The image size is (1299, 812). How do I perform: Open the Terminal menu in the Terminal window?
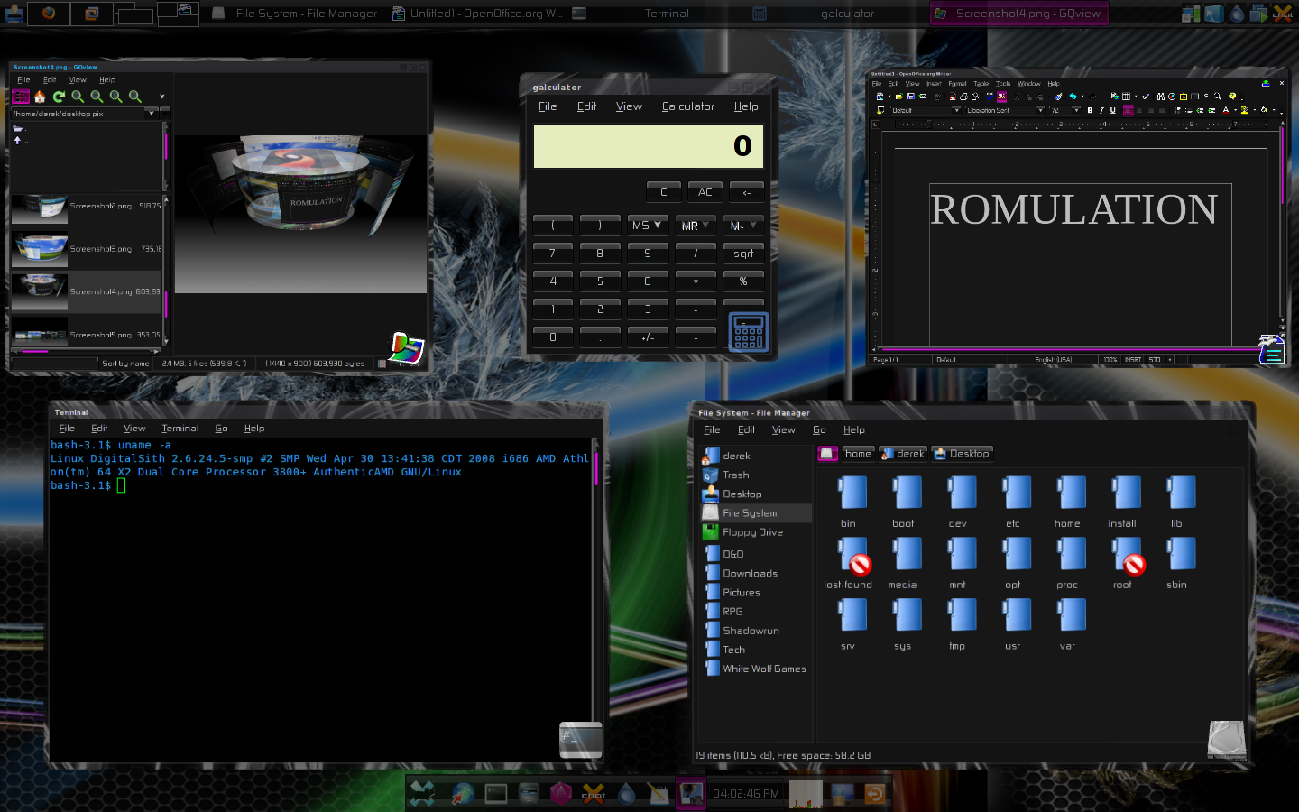[180, 429]
